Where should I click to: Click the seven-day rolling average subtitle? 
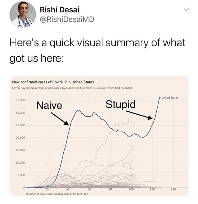click(x=72, y=88)
